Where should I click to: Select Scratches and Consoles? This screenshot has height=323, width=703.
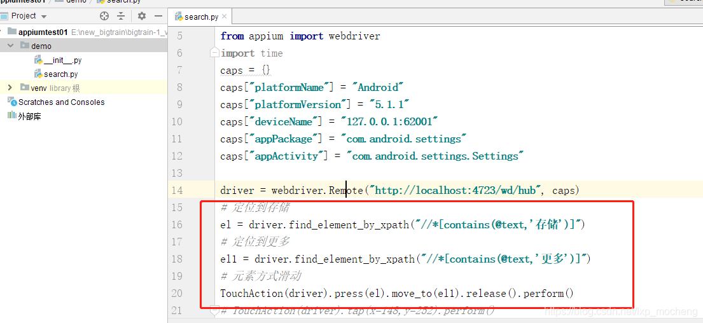(x=61, y=102)
